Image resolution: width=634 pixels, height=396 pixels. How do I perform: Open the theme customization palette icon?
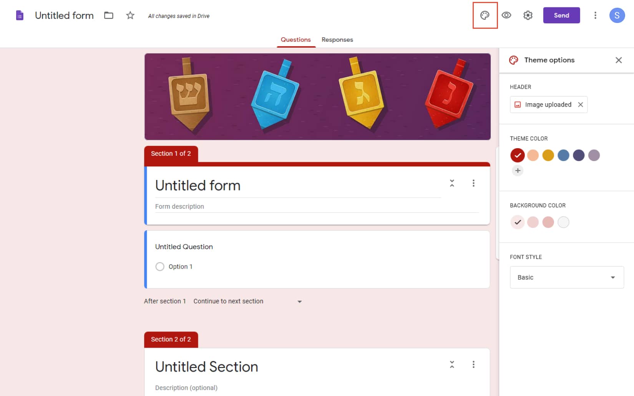(x=485, y=15)
